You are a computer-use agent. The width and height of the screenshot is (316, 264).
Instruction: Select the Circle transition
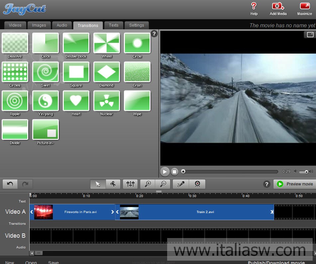coord(137,43)
